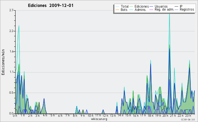Image resolution: width=198 pixels, height=122 pixels.
Task: Click the 'Usuarios' legend label
Action: click(x=161, y=6)
